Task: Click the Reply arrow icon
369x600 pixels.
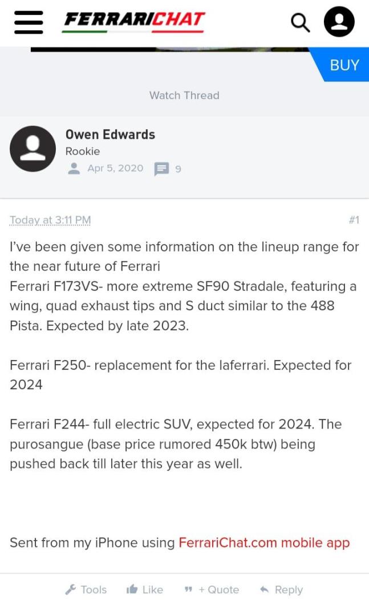Action: [x=264, y=589]
